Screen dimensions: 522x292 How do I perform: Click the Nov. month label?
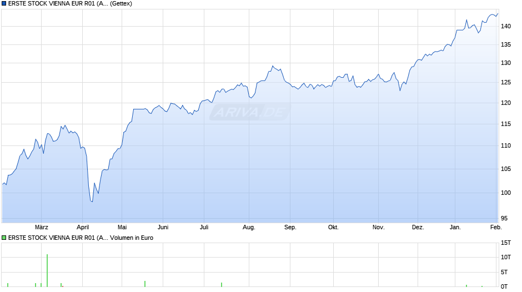[378, 227]
